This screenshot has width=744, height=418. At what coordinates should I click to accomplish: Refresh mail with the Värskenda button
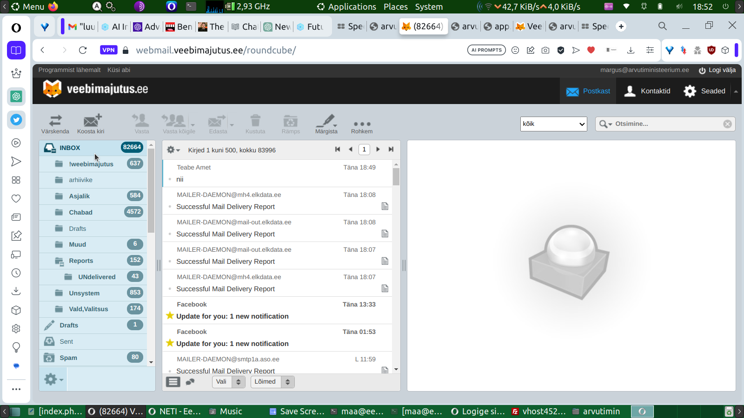coord(55,124)
